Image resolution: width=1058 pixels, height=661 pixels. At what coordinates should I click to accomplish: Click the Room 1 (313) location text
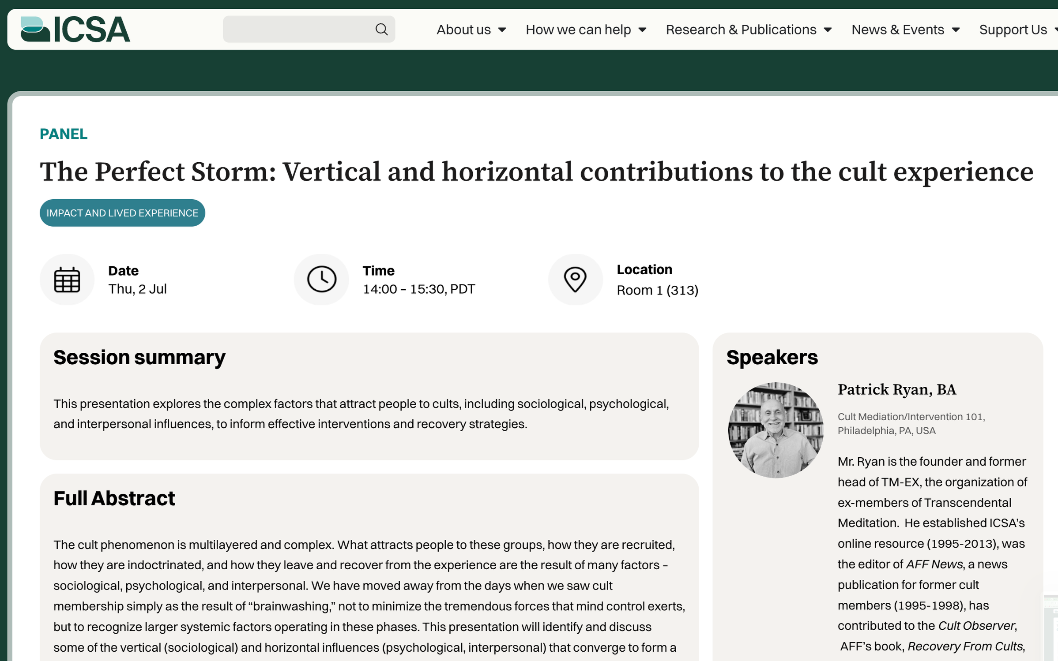(657, 291)
